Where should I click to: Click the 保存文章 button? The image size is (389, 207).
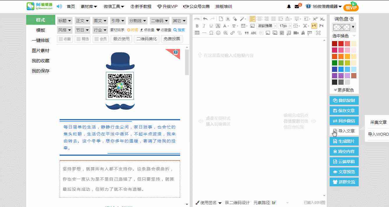pos(344,111)
